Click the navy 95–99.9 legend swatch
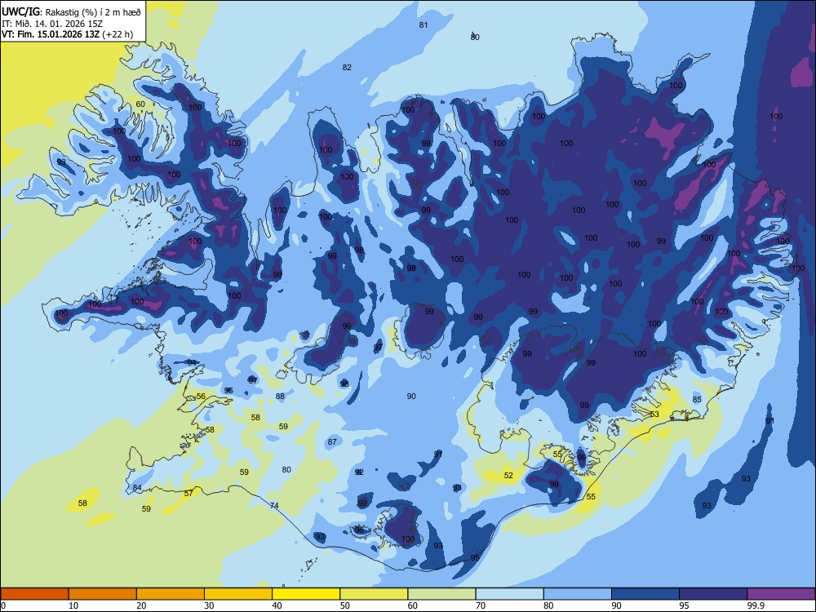Screen dimensions: 816x612 (713, 594)
